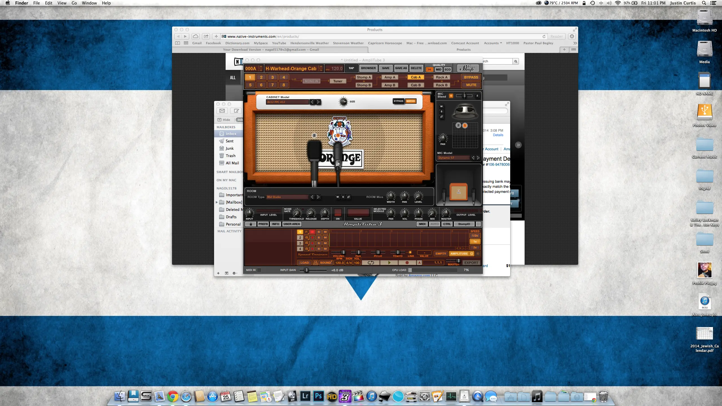
Task: Select next cabinet model arrow
Action: pyautogui.click(x=318, y=102)
